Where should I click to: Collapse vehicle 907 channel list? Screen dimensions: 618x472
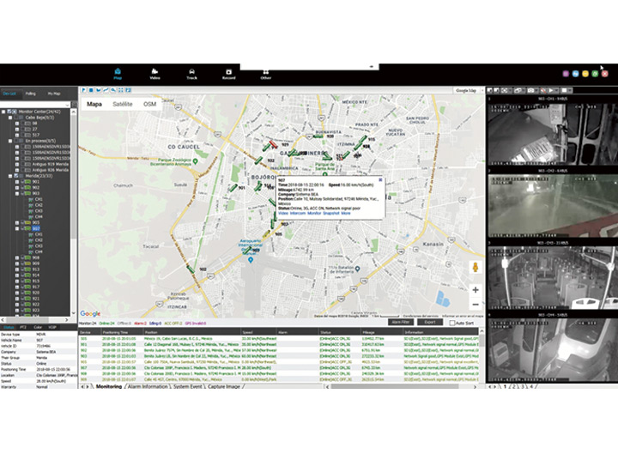pyautogui.click(x=17, y=228)
